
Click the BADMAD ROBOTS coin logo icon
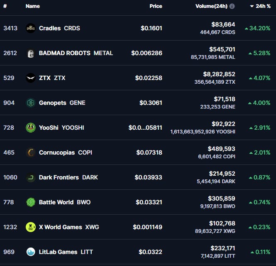click(x=31, y=53)
